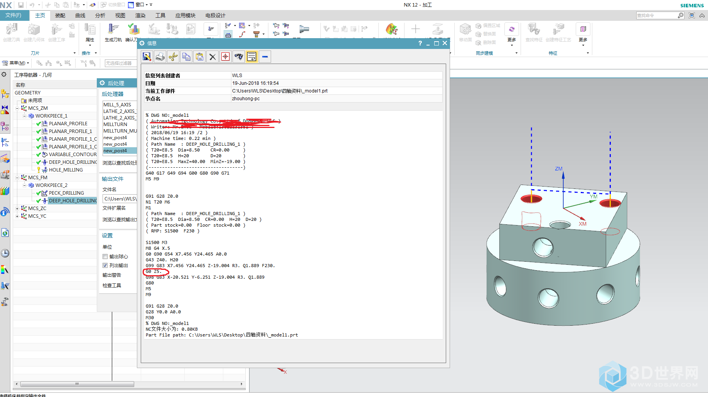Select the HOLE_MILLING operation
The image size is (708, 397).
(x=66, y=170)
